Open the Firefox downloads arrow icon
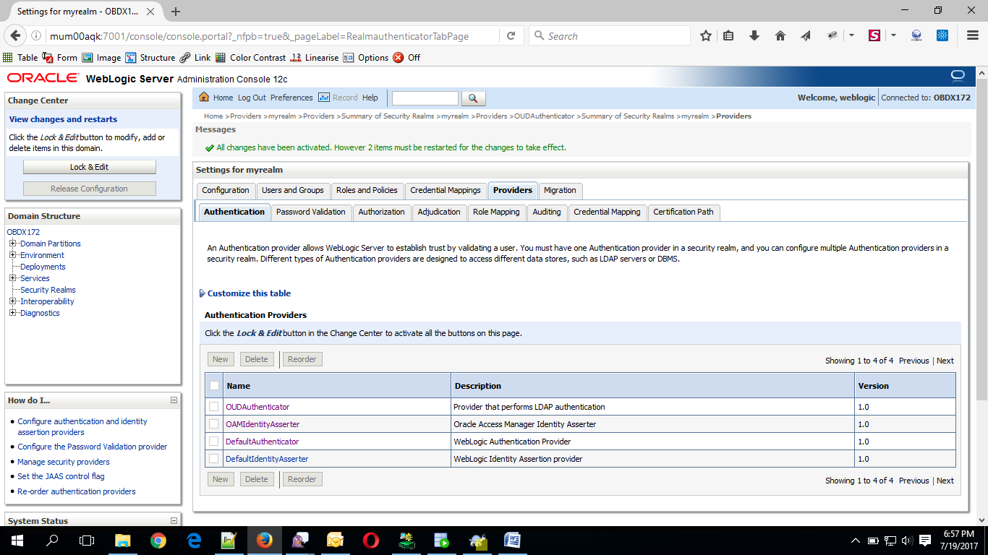 [754, 35]
